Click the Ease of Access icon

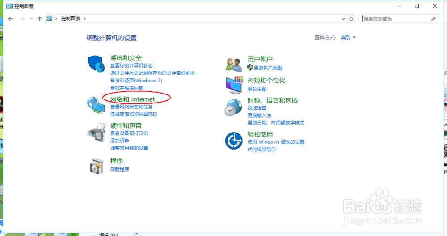(234, 141)
